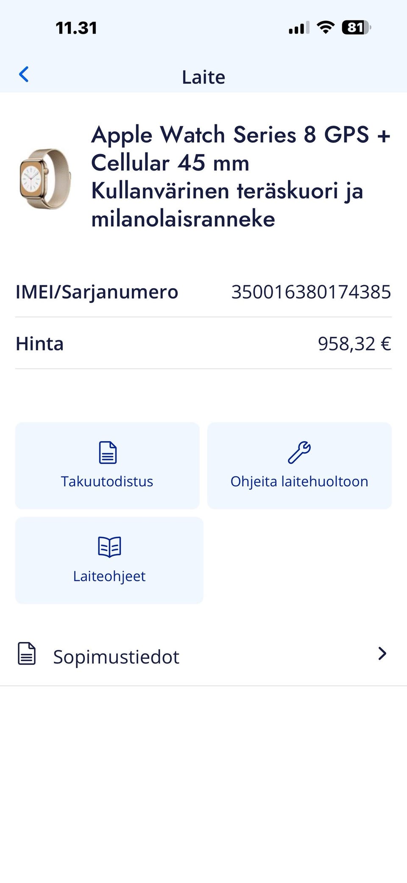Tap the open book Laiteohjeet icon
The height and width of the screenshot is (883, 407).
point(109,547)
